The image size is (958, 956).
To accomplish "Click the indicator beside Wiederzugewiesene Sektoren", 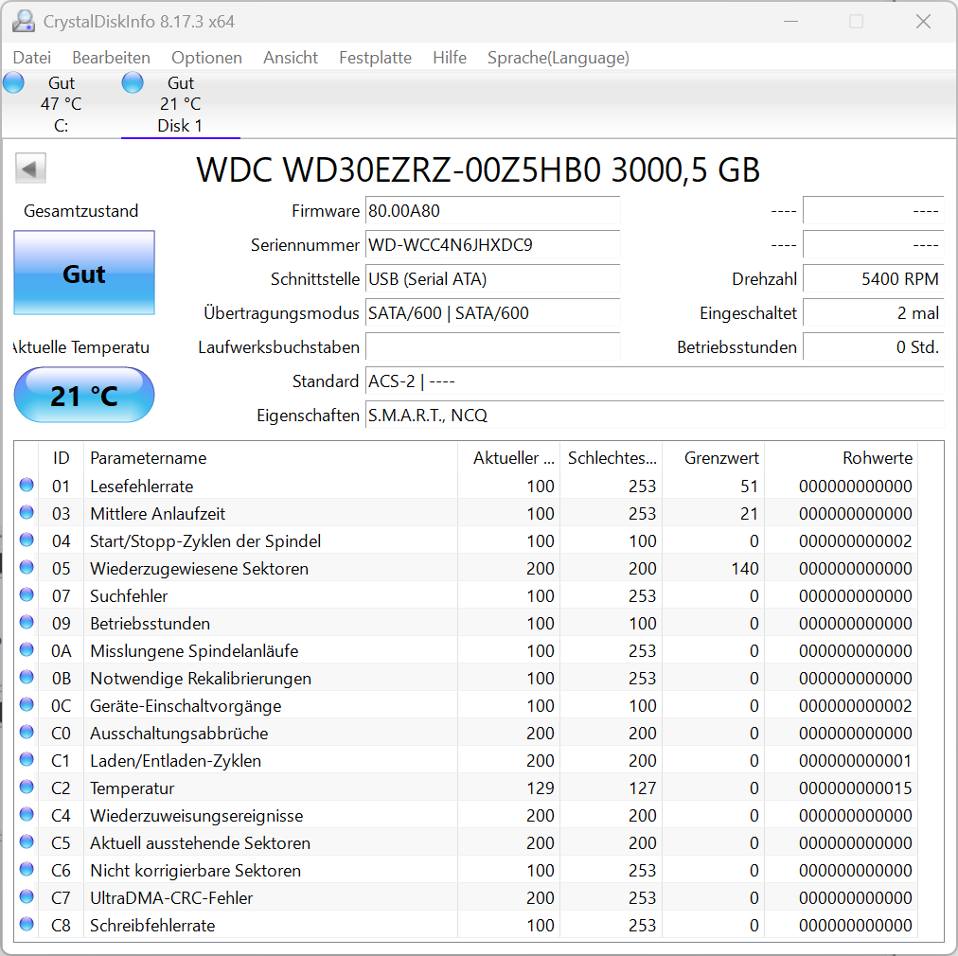I will point(27,568).
